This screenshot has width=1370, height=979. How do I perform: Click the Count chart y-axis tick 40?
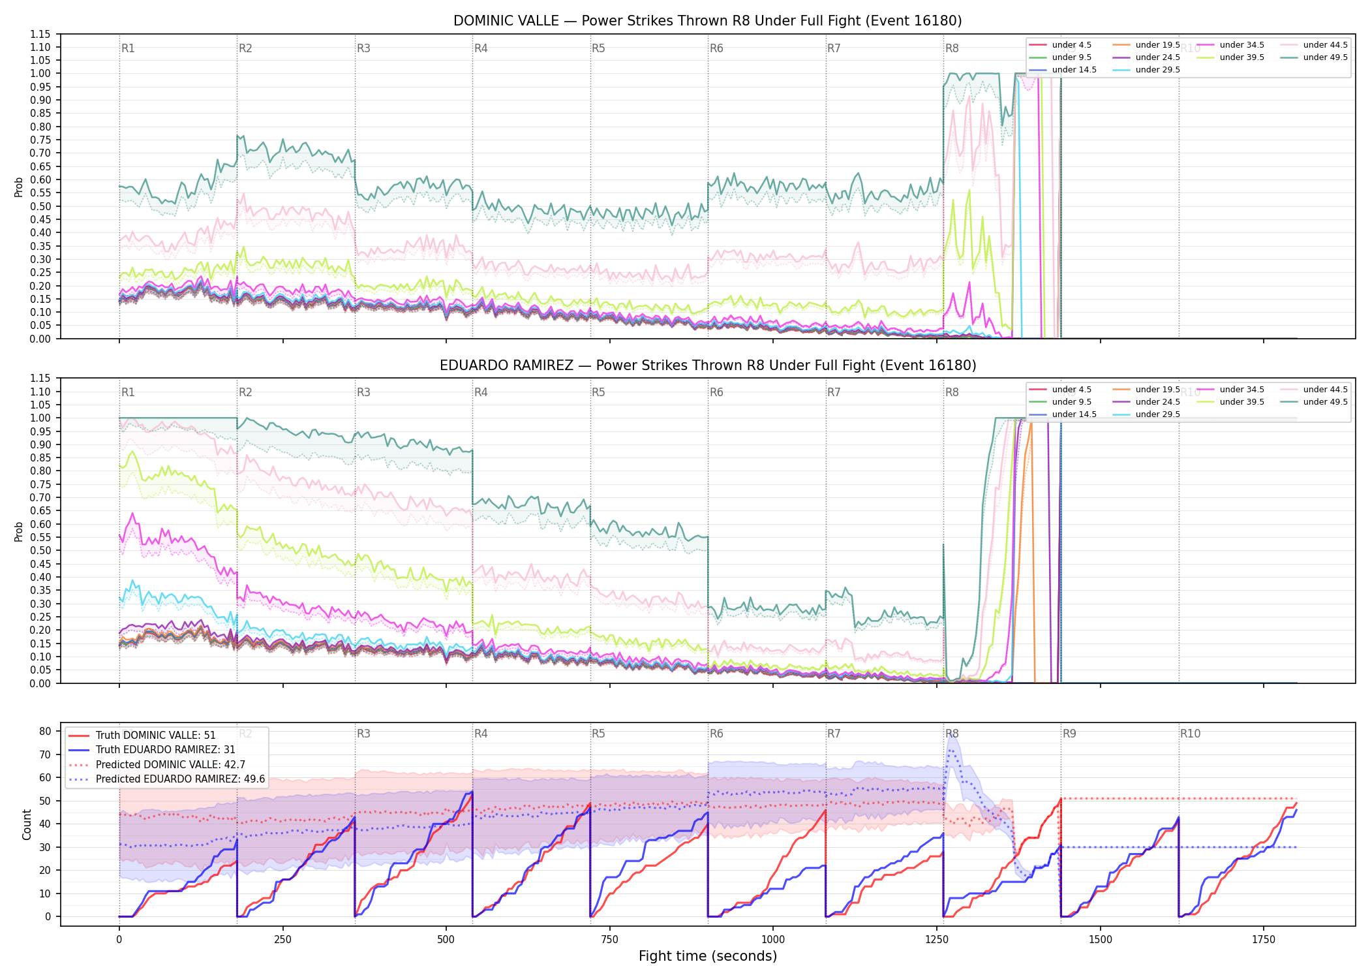pos(45,824)
